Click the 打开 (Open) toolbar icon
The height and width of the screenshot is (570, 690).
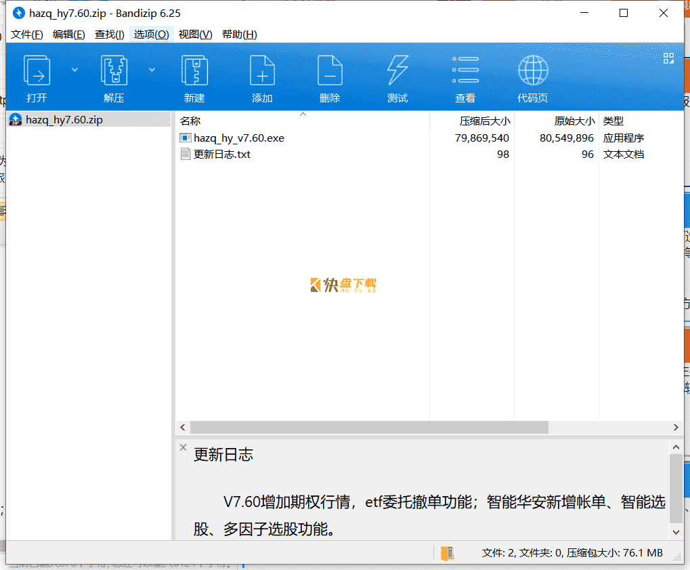click(x=37, y=70)
